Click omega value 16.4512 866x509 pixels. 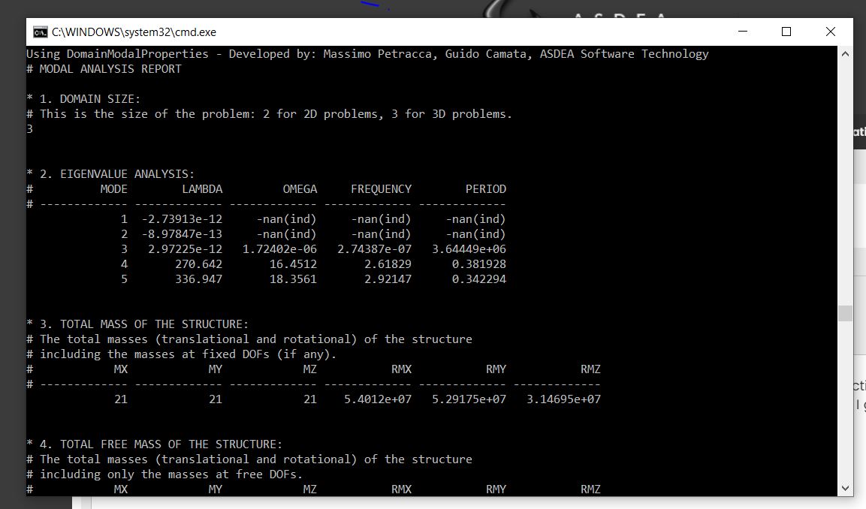[x=293, y=264]
